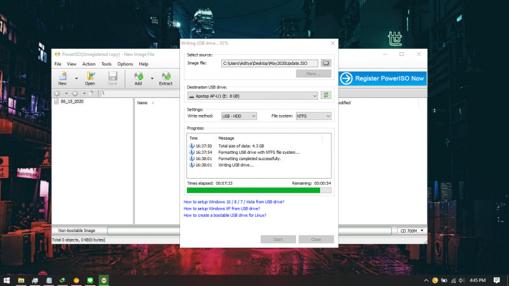Open the Destination USB drive dropdown

pos(253,96)
